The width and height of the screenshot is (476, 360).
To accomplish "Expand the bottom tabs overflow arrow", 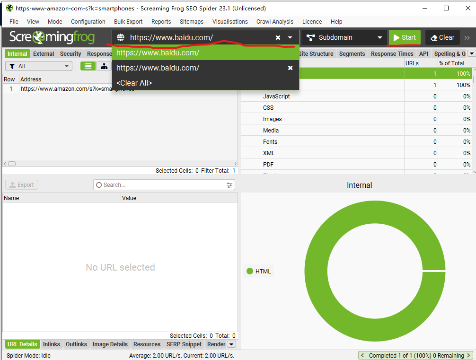I will [x=232, y=344].
